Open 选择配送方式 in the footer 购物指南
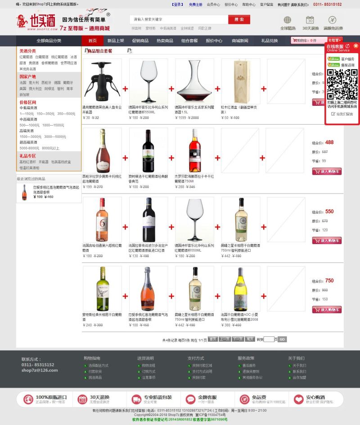The height and width of the screenshot is (425, 360). [x=99, y=366]
